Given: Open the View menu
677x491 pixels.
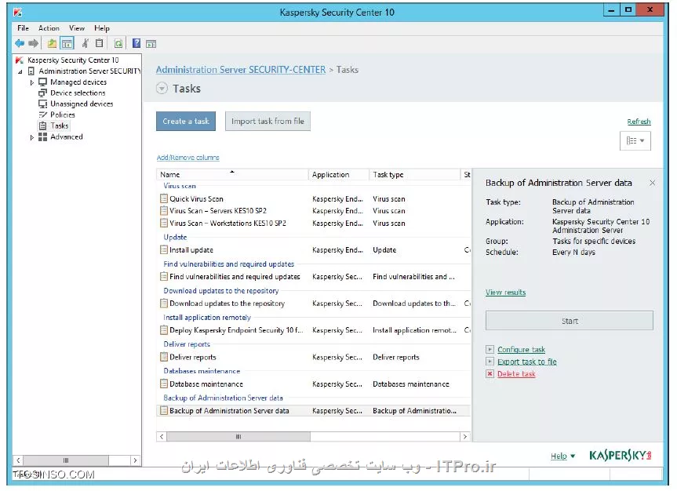Looking at the screenshot, I should click(x=76, y=28).
